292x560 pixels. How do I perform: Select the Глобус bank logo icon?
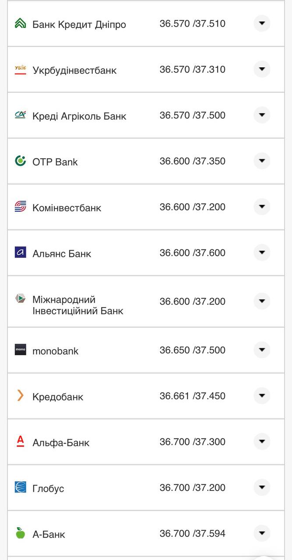coord(21,488)
